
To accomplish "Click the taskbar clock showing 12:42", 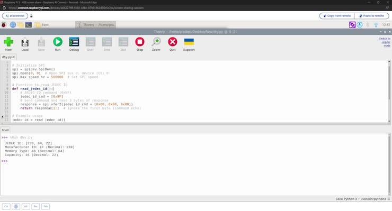I will click(386, 25).
